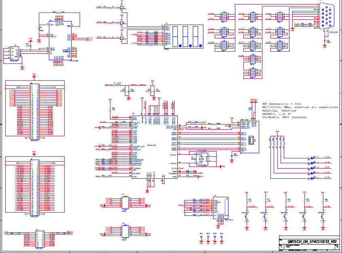The image size is (342, 253).
Task: Select the RTL8211EG Ethernet PHY chip
Action: click(155, 147)
